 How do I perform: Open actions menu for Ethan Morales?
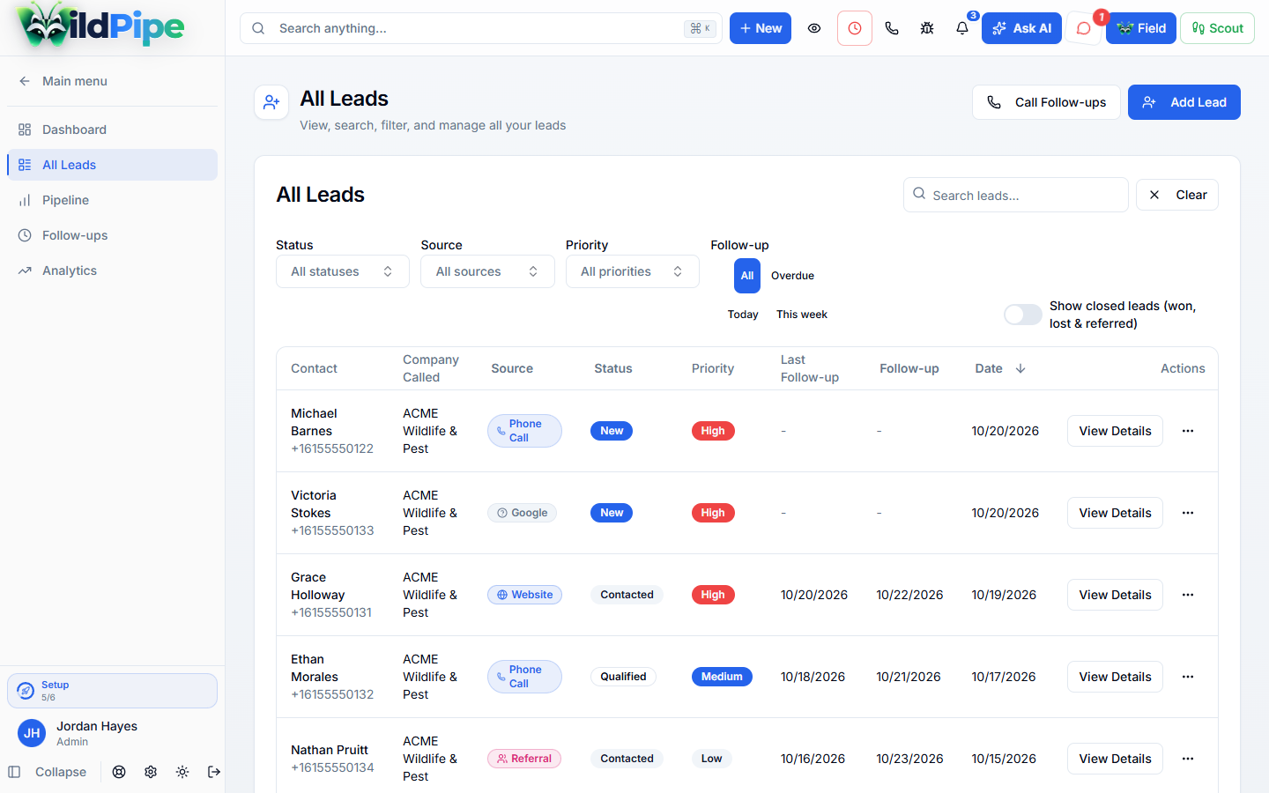1188,677
